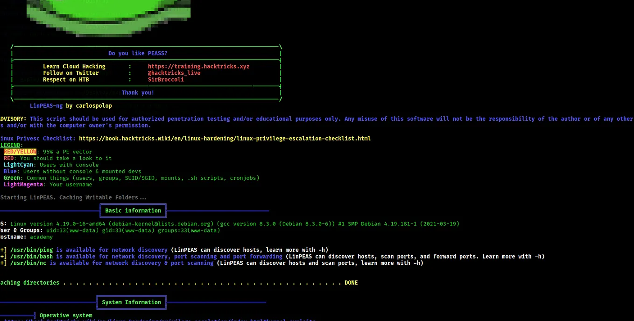The image size is (634, 321).
Task: Click the hostname academy value
Action: coord(41,237)
